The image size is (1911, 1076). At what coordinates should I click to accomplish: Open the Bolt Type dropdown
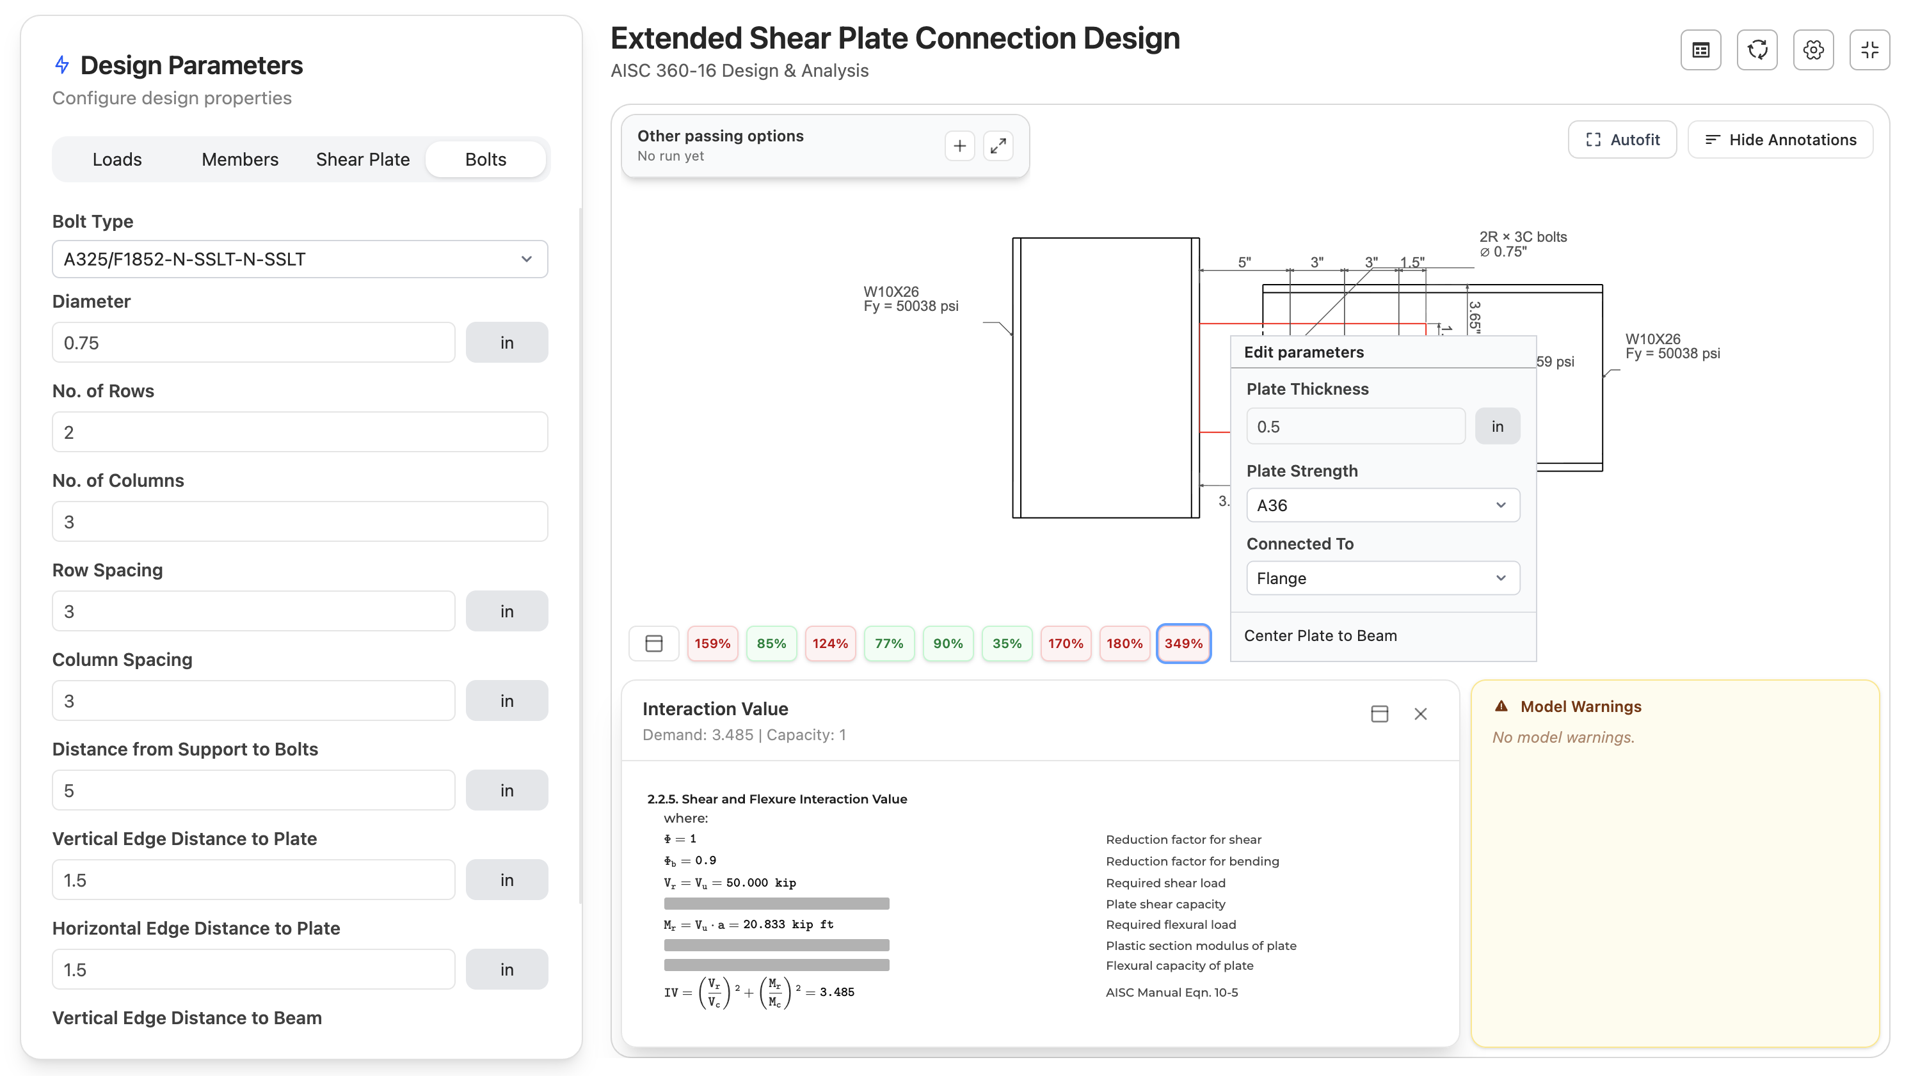300,259
